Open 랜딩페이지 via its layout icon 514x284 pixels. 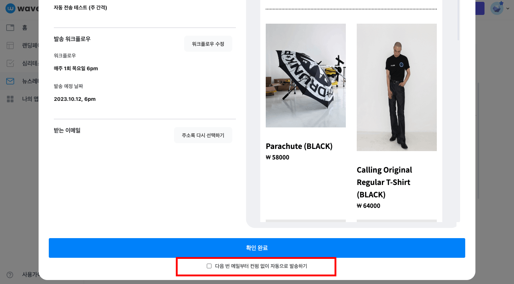[x=10, y=45]
